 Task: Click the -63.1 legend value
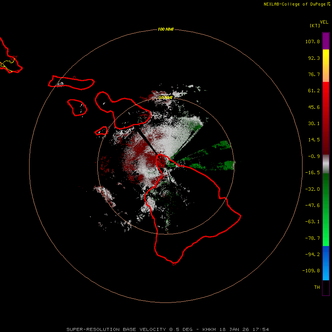[312, 222]
